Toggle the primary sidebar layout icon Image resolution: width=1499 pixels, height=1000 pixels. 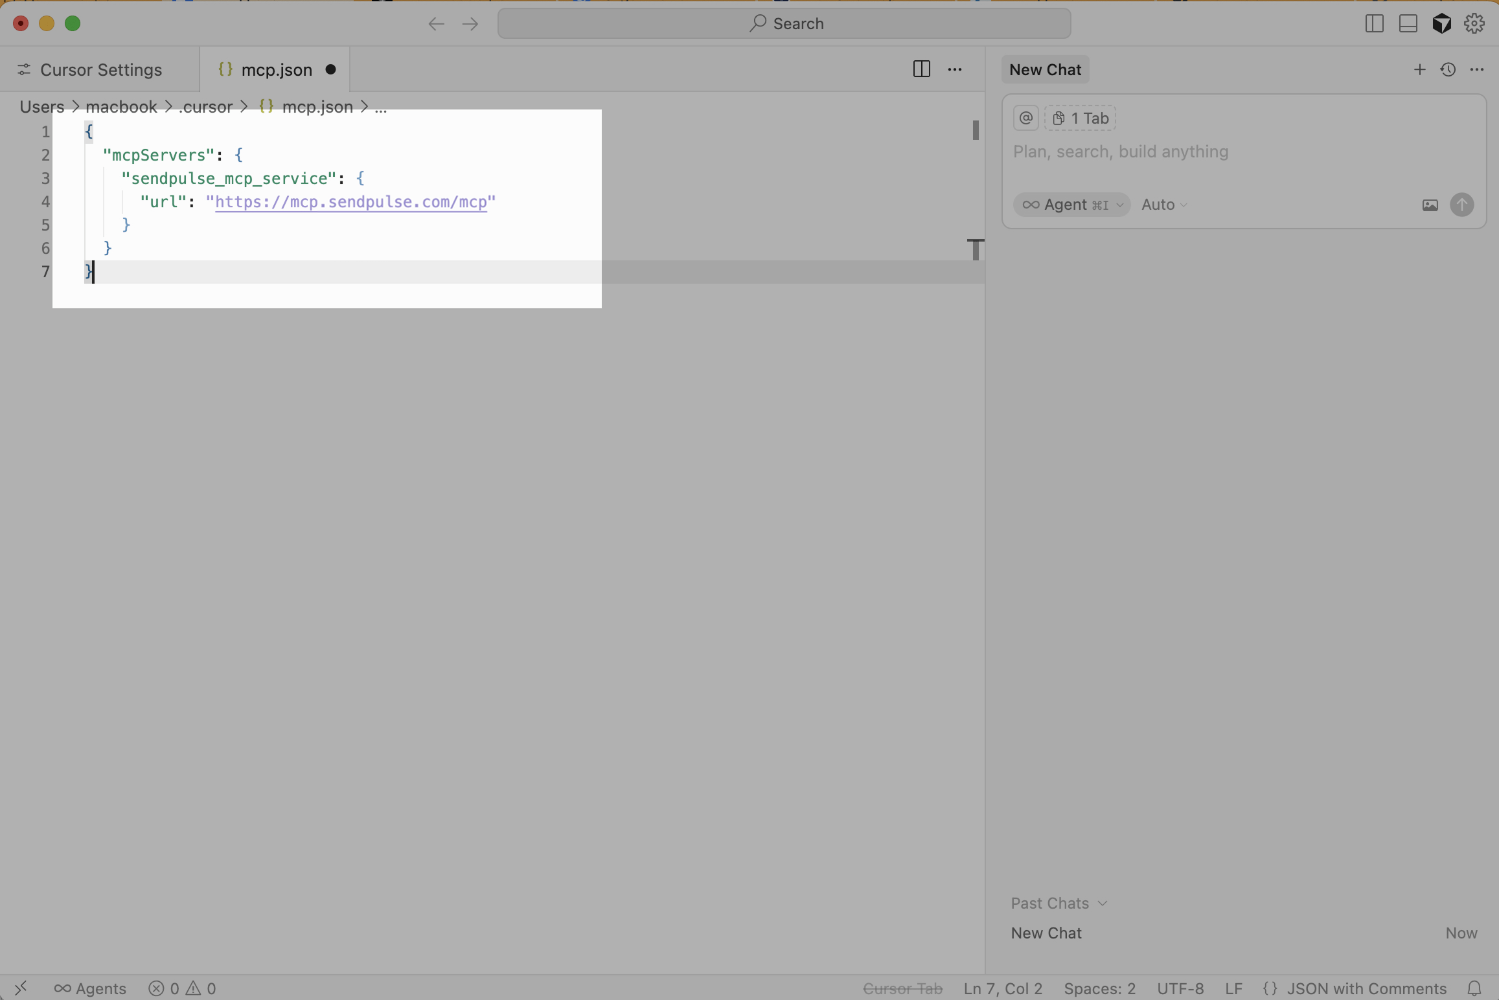tap(1374, 23)
